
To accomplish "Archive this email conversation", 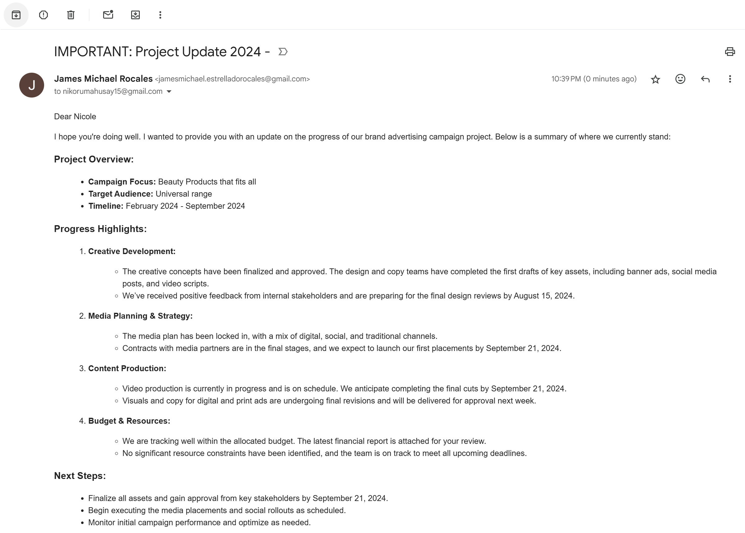I will coord(16,15).
